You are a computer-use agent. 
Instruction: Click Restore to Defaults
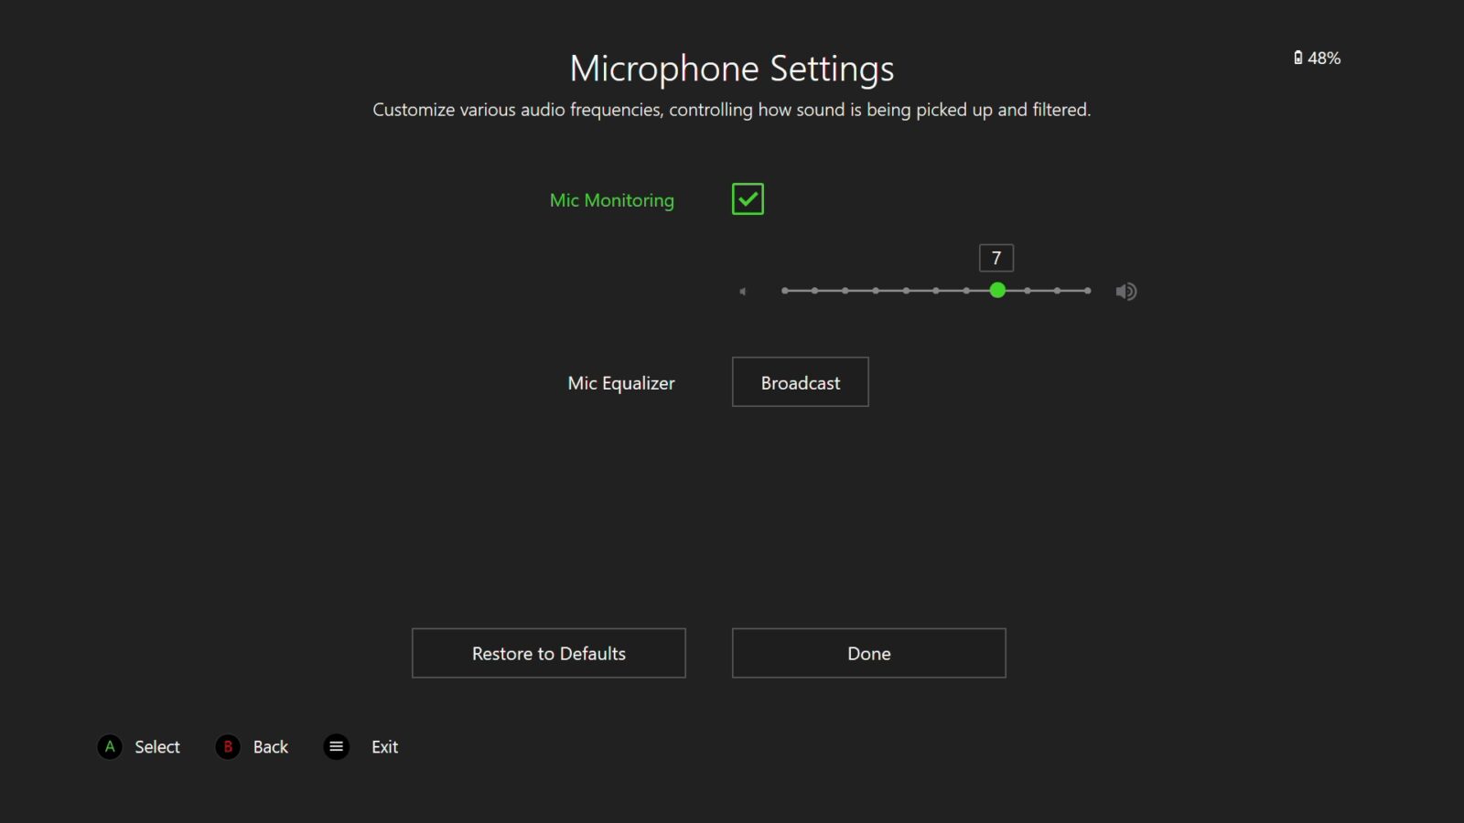(x=548, y=653)
